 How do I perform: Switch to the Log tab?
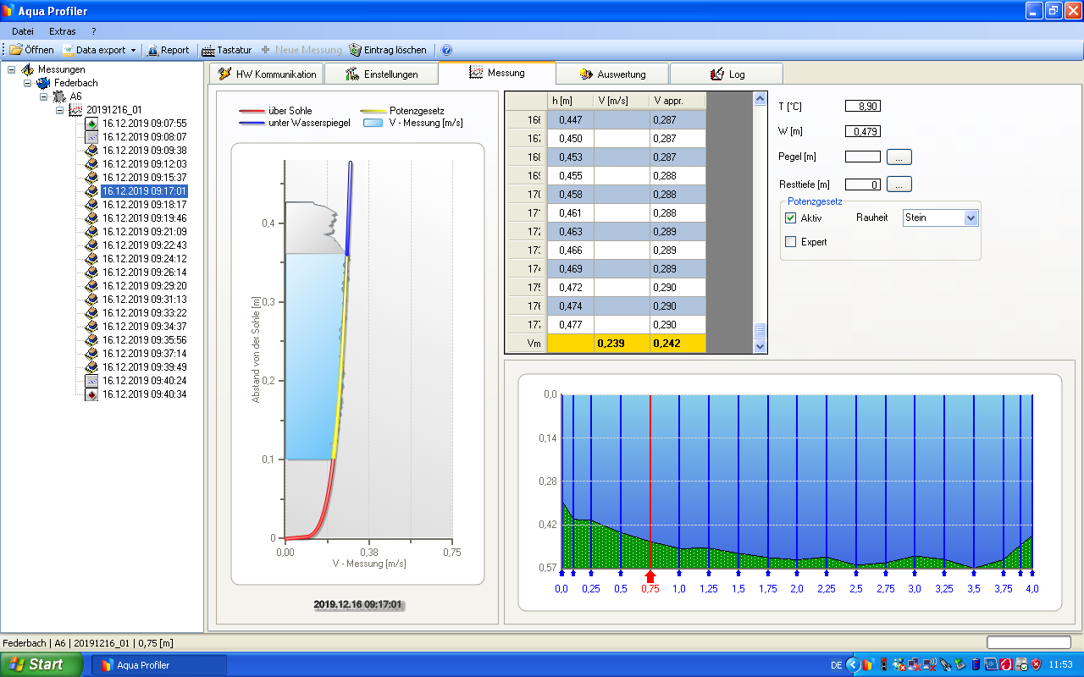[727, 74]
